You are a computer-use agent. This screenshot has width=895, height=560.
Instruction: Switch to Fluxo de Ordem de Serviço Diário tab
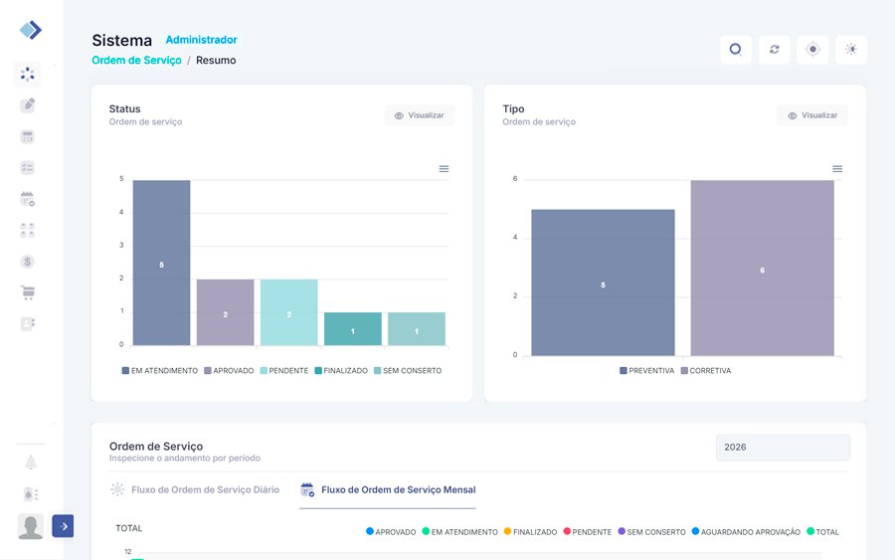pos(195,490)
